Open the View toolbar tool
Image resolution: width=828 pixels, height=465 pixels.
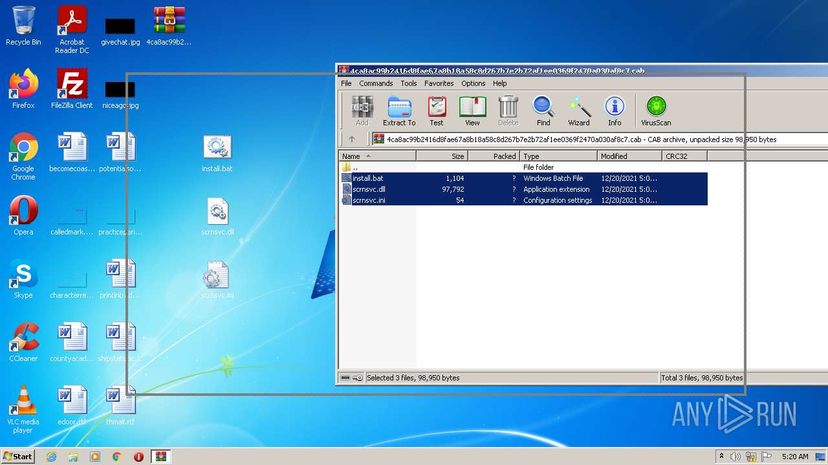(472, 111)
